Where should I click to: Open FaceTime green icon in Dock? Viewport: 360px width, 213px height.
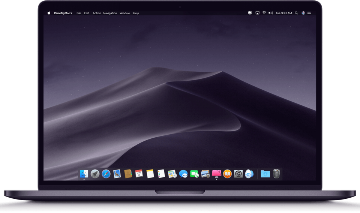tap(194, 174)
